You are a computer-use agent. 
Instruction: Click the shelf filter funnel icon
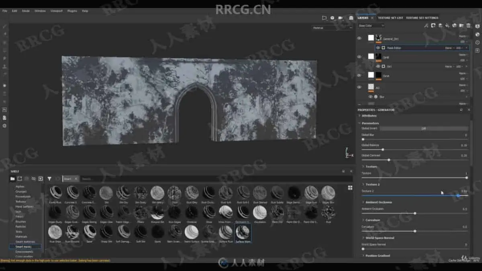(x=49, y=179)
